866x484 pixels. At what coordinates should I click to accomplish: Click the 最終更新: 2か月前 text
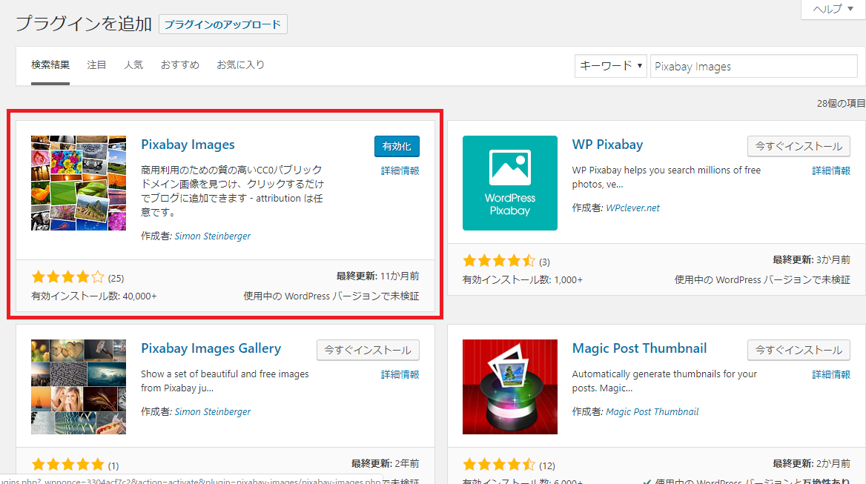[811, 463]
